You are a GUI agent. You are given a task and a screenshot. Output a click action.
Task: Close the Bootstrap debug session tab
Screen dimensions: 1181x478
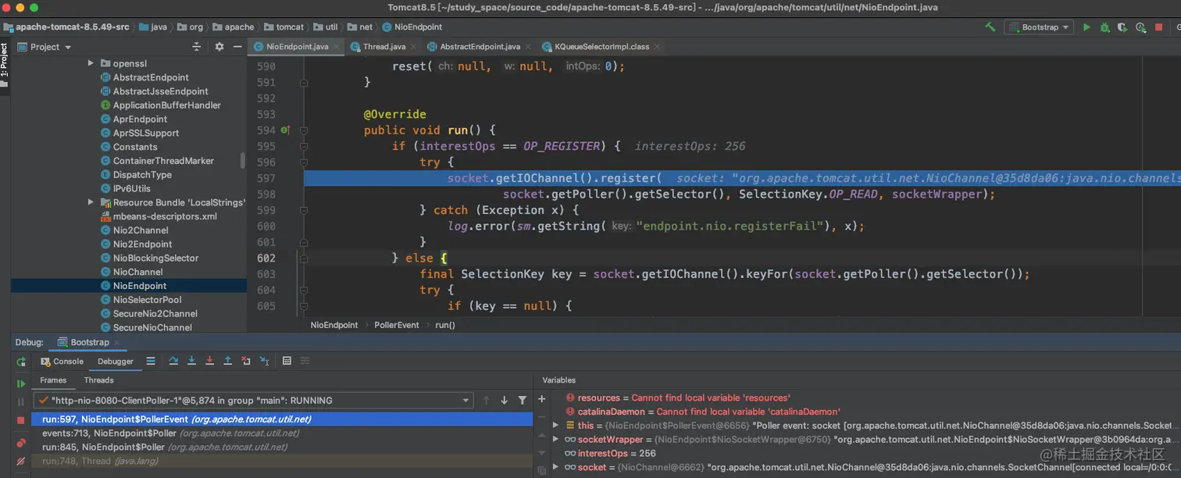click(x=117, y=343)
